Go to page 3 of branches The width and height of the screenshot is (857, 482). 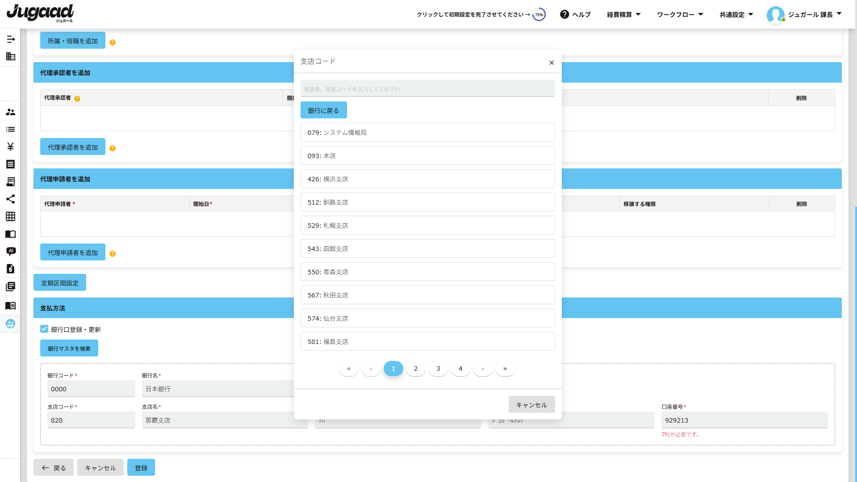point(438,369)
